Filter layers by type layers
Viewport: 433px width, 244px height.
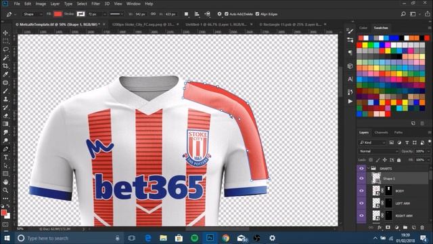point(407,143)
